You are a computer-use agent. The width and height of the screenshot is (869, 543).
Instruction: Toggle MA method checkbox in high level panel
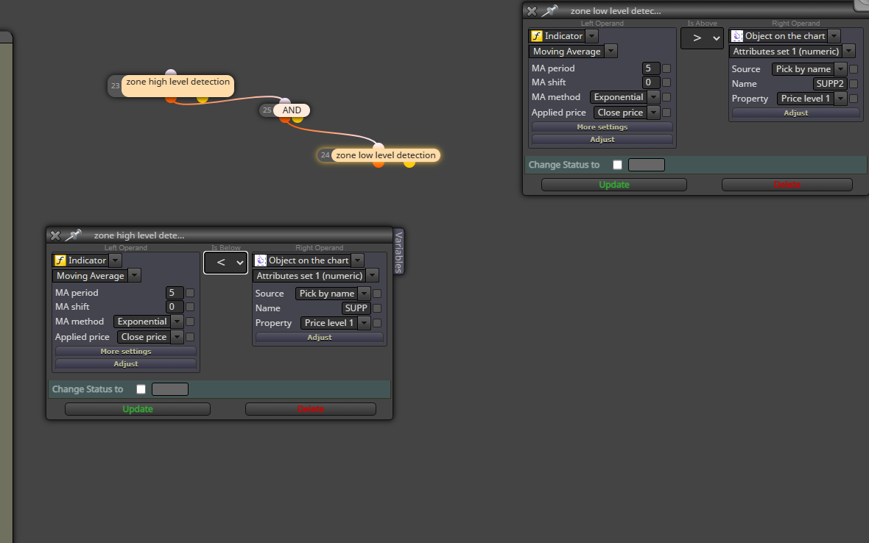pos(190,322)
